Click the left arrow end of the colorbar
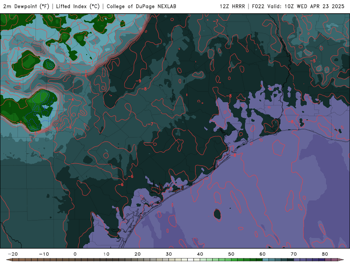The width and height of the screenshot is (350, 262). pos(8,260)
